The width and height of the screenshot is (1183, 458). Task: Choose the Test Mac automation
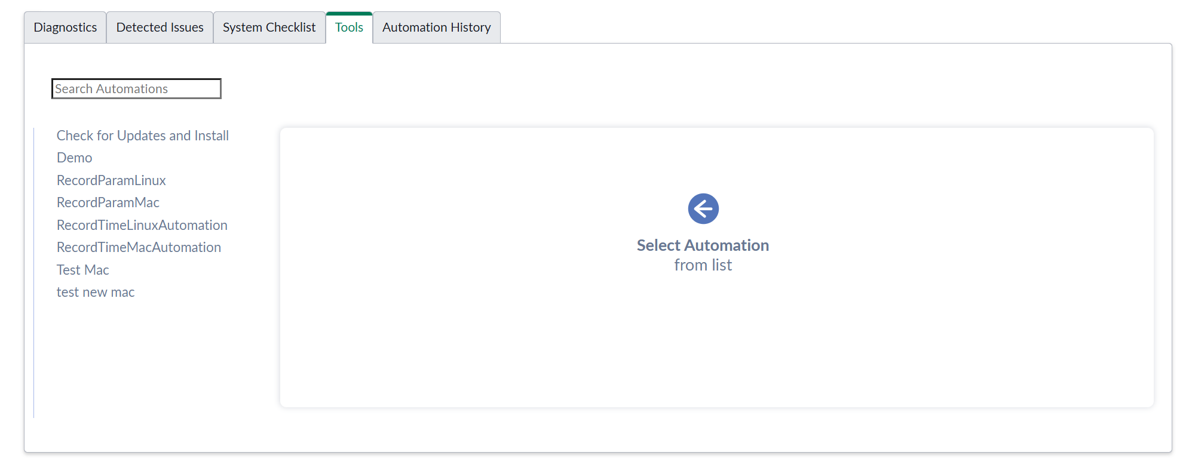pyautogui.click(x=83, y=270)
